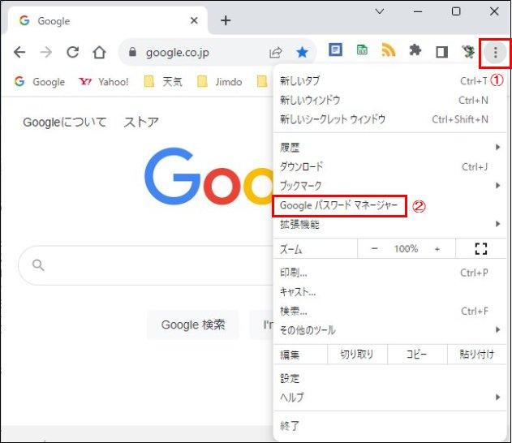Click the forward navigation arrow
The image size is (512, 443).
coord(46,52)
